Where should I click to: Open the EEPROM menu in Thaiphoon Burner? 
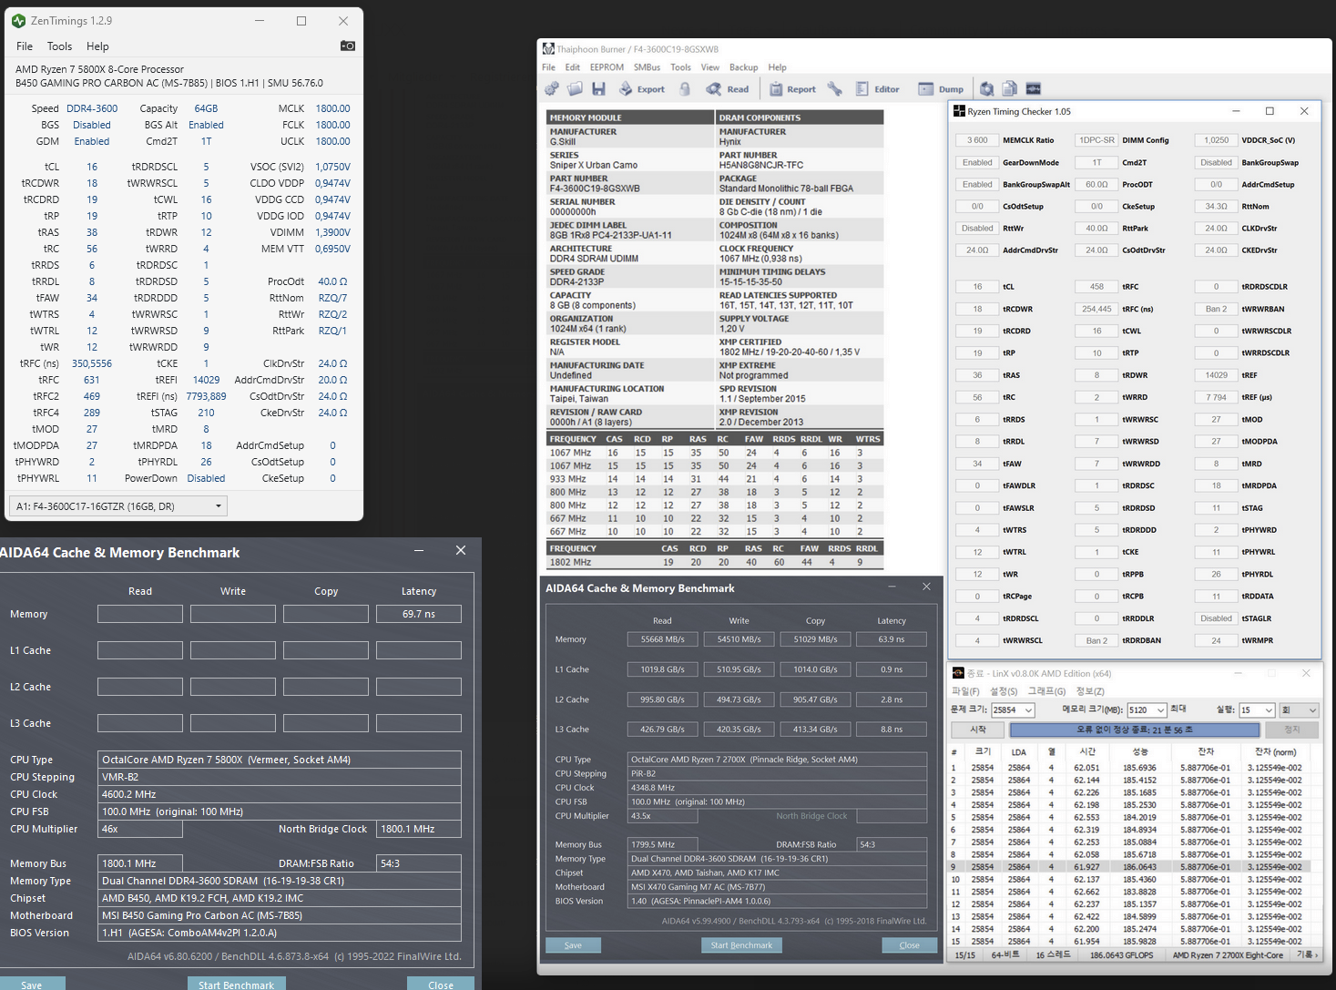pyautogui.click(x=607, y=67)
